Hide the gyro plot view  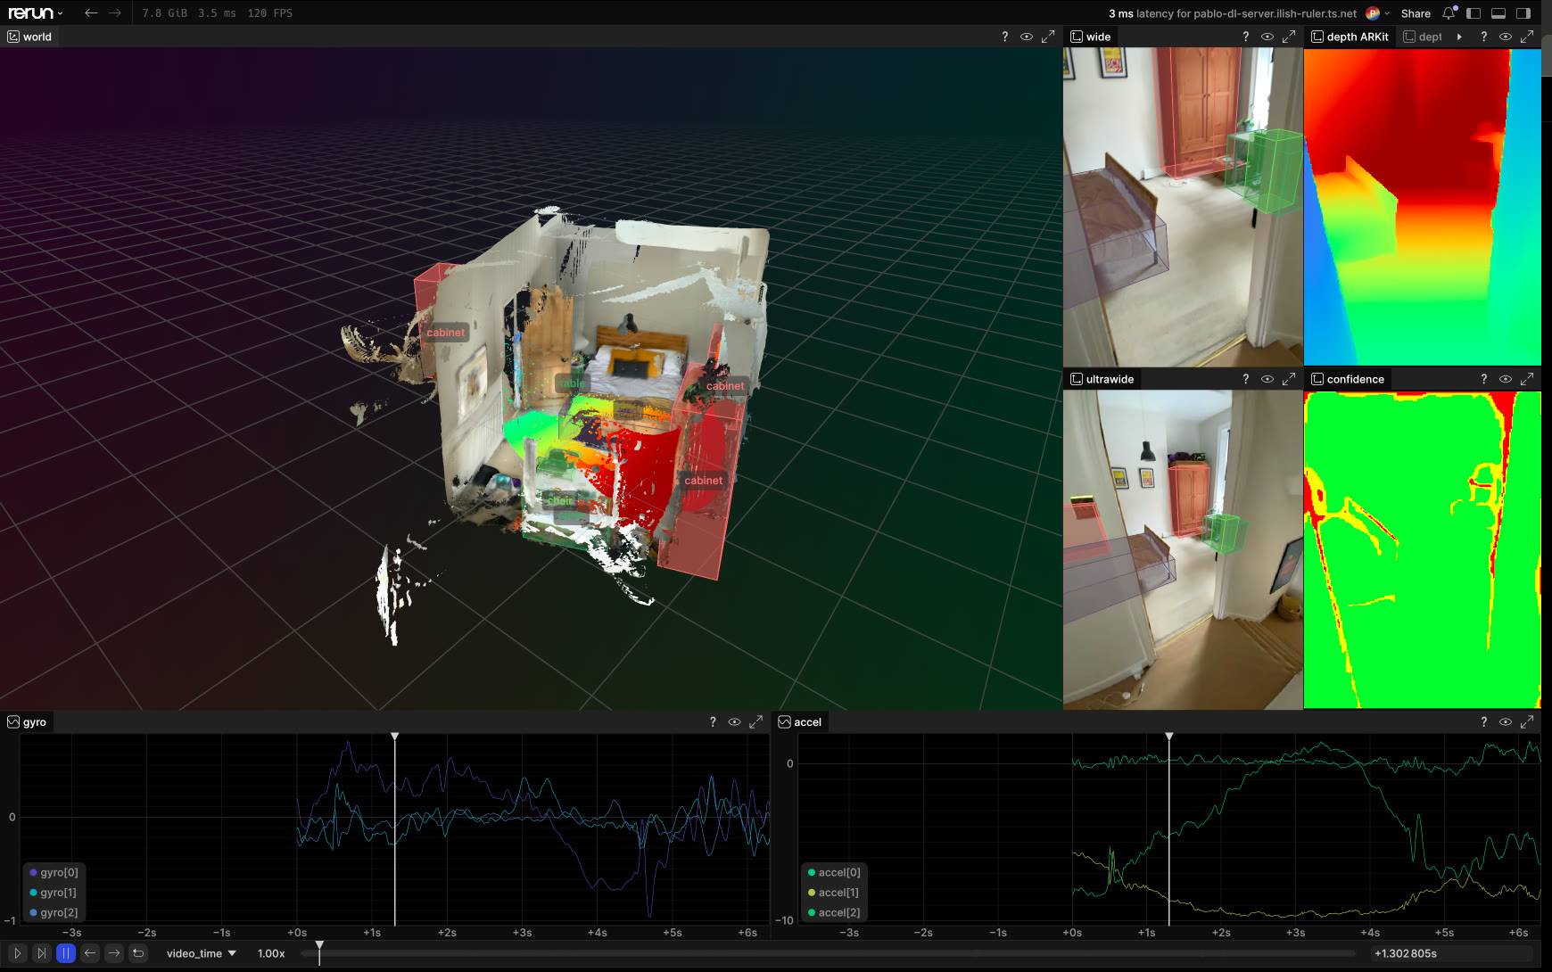click(734, 722)
